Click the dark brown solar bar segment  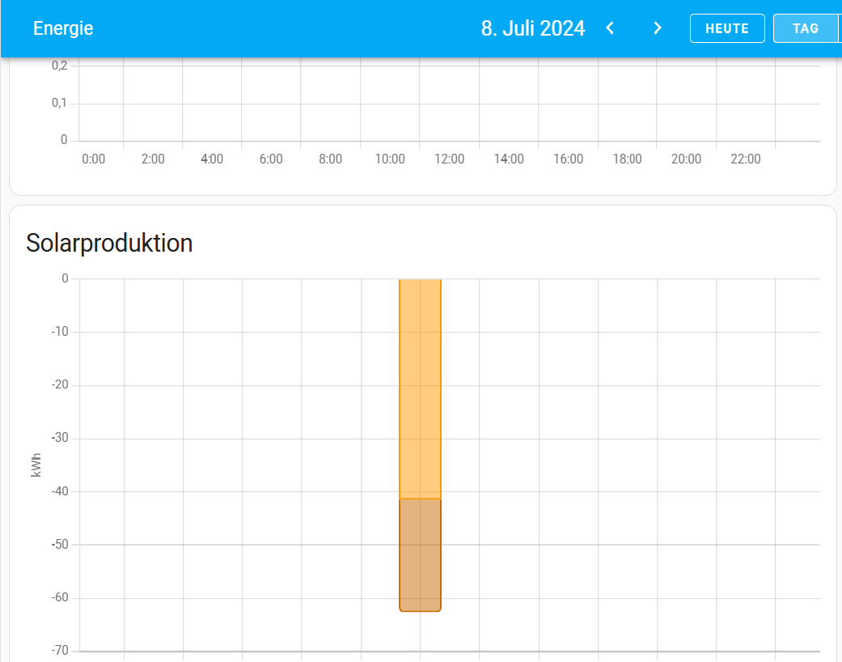[x=420, y=554]
